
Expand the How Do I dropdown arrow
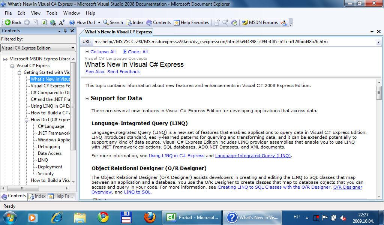pyautogui.click(x=99, y=22)
